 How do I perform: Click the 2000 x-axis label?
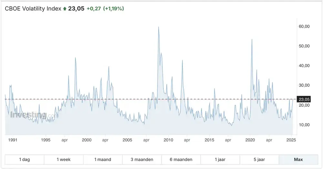pos(87,140)
